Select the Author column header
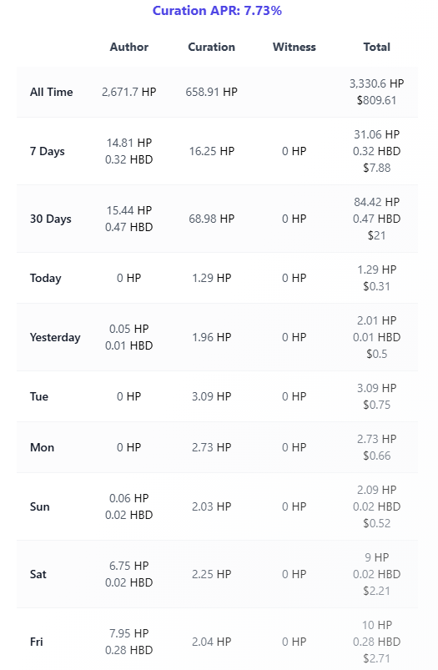Image resolution: width=438 pixels, height=670 pixels. click(129, 47)
